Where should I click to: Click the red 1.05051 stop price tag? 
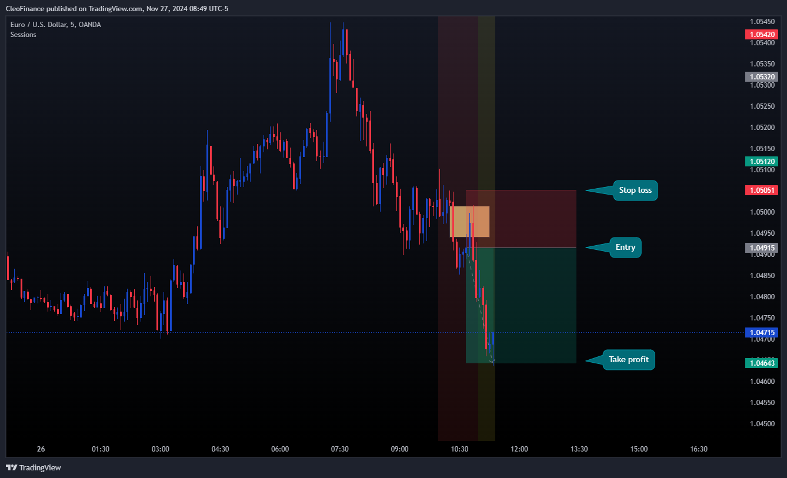tap(761, 190)
